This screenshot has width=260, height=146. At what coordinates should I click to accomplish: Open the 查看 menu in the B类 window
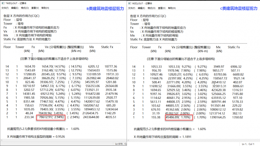(x=35, y=8)
